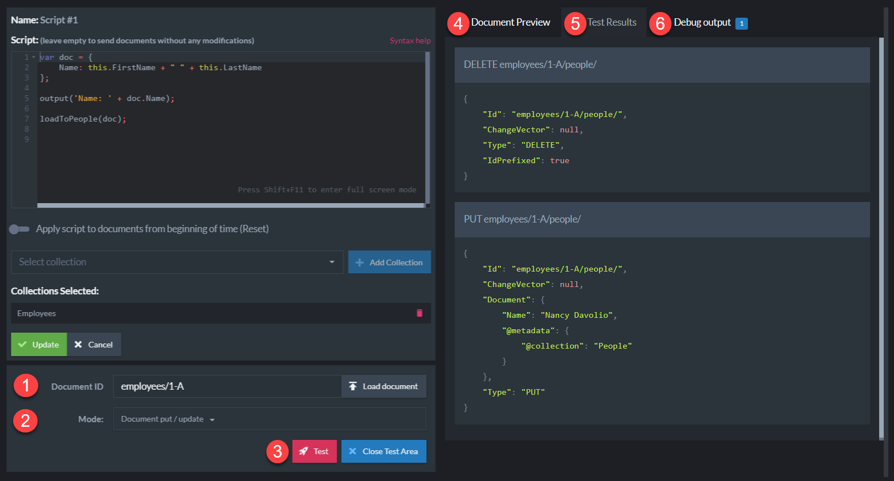Click the script editor horizontal scrollbar
The image size is (894, 481).
pos(231,205)
